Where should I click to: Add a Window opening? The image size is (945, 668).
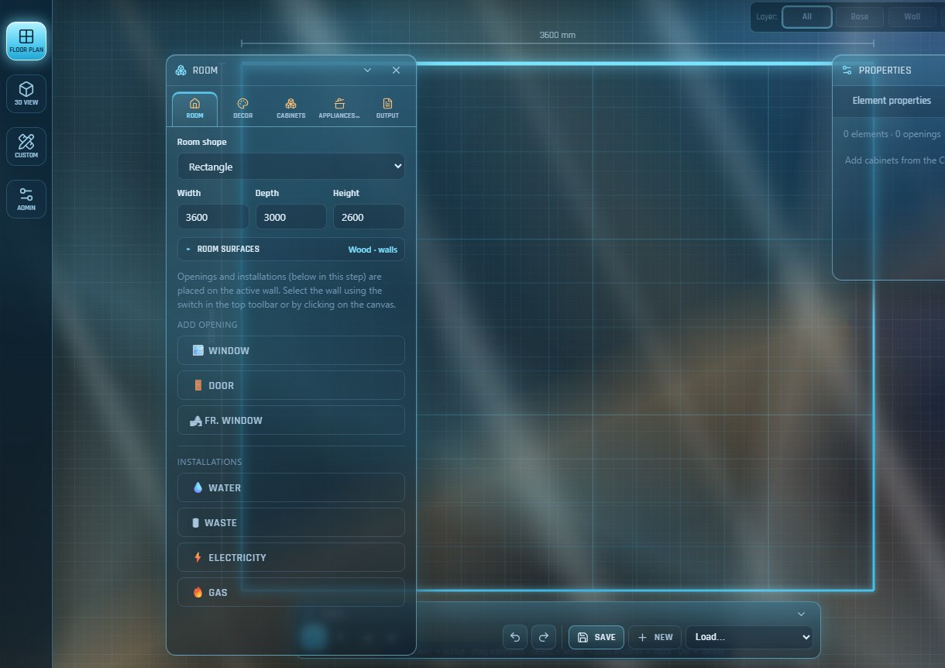291,350
